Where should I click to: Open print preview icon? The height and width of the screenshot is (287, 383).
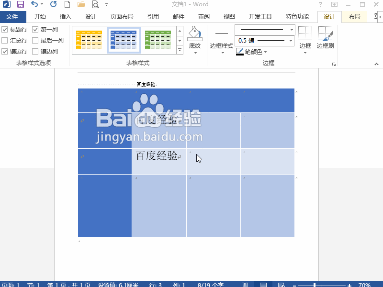point(95,4)
